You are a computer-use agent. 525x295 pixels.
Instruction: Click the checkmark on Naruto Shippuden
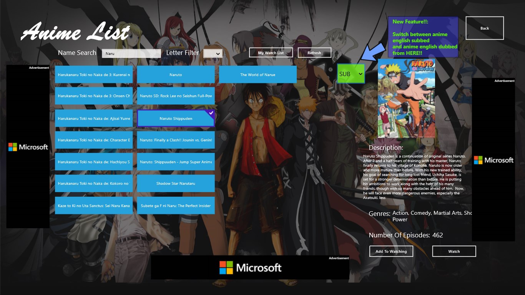pyautogui.click(x=211, y=113)
